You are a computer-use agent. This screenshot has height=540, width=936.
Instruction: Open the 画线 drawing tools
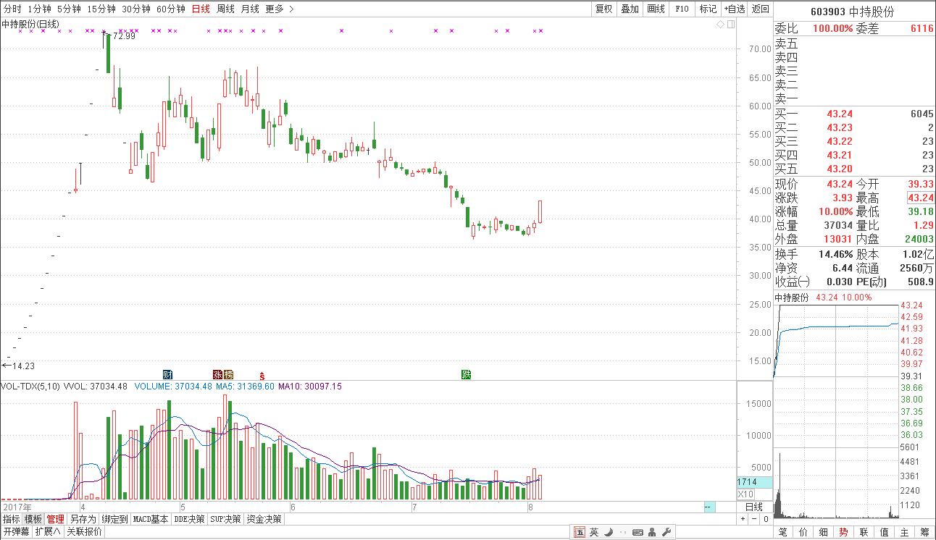656,9
